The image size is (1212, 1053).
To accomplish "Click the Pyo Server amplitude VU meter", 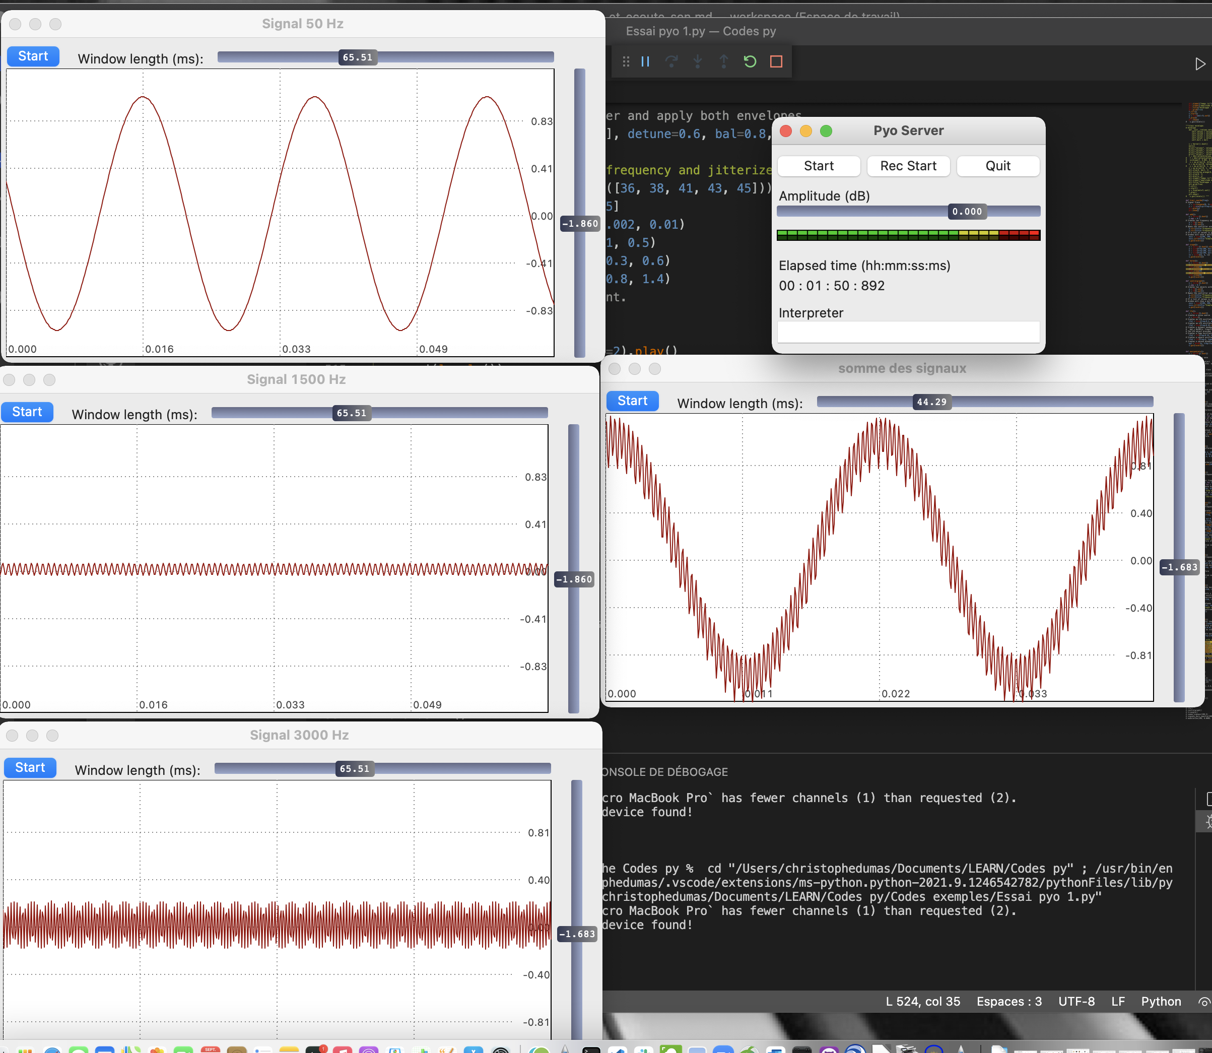I will click(908, 235).
